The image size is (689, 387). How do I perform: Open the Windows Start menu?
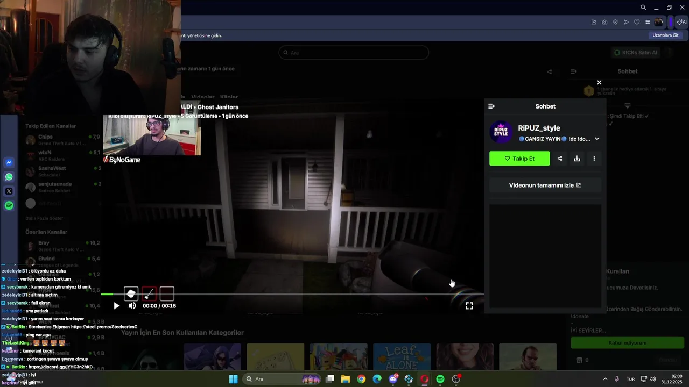point(233,379)
